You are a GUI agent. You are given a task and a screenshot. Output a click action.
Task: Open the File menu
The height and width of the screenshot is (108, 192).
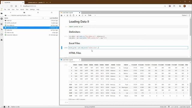click(x=5, y=9)
